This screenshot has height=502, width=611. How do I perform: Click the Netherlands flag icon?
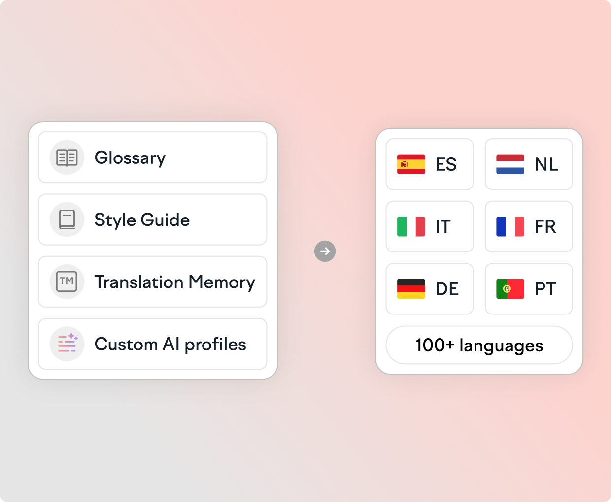(x=510, y=164)
